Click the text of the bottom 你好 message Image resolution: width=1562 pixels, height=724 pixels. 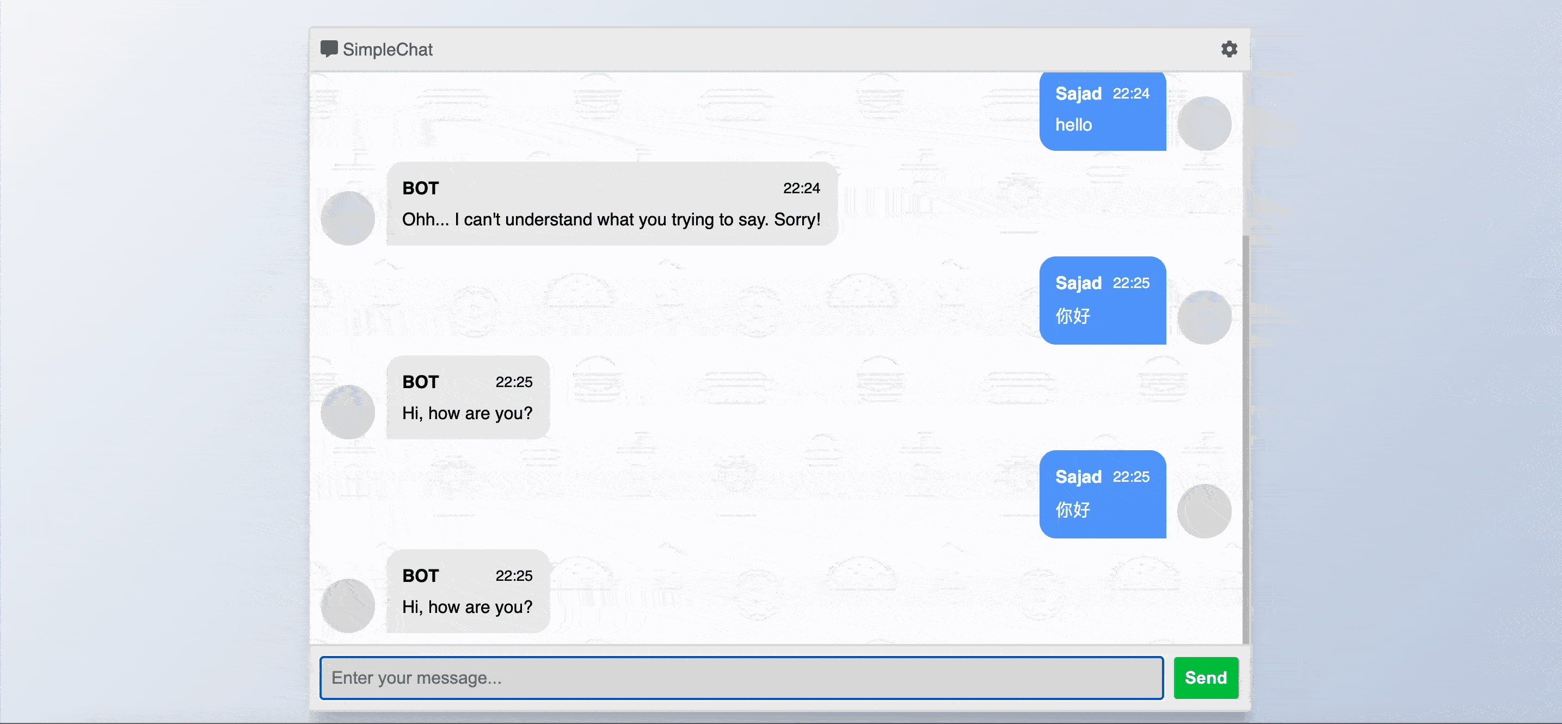click(x=1073, y=510)
